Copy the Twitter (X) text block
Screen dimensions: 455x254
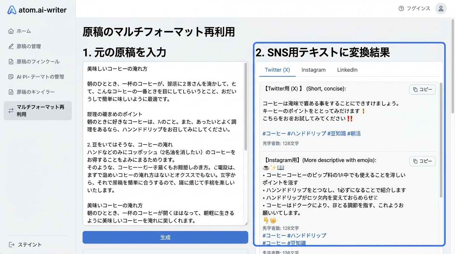[422, 90]
